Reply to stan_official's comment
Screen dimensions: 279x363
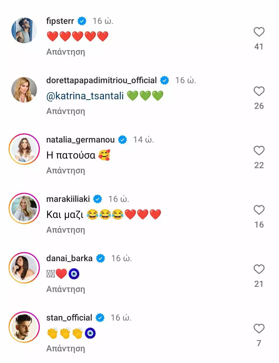[66, 348]
